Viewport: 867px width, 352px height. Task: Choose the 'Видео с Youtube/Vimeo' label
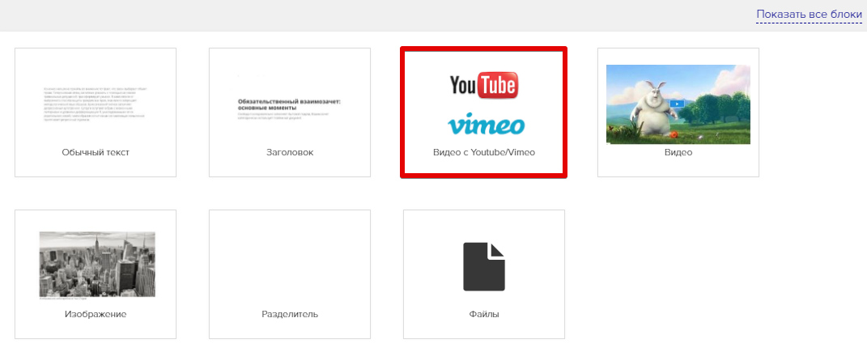(x=484, y=152)
